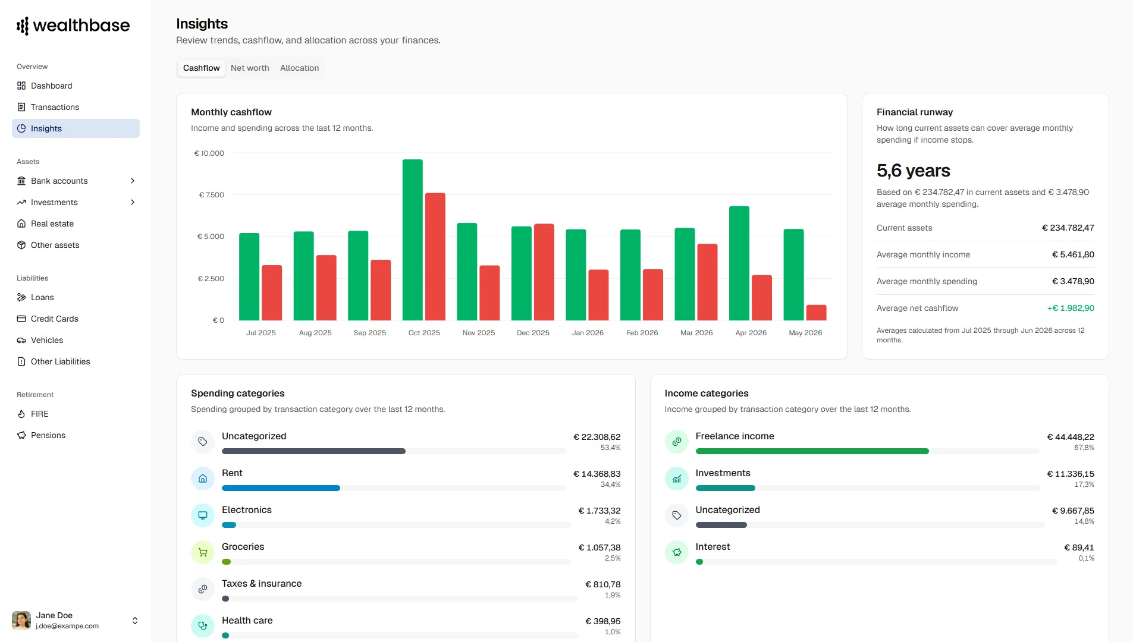Screen dimensions: 1133x642
Task: Click the Oct 2025 green income bar
Action: tap(412, 240)
